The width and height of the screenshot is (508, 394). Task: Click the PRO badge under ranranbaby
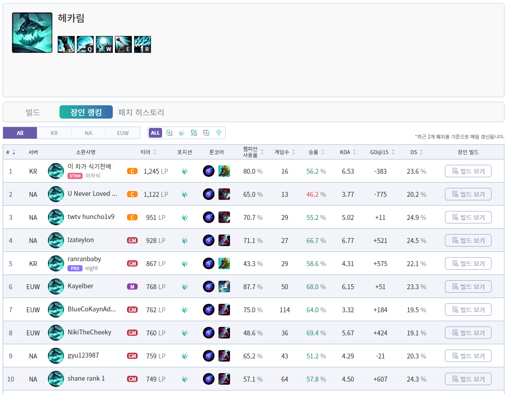coord(75,268)
